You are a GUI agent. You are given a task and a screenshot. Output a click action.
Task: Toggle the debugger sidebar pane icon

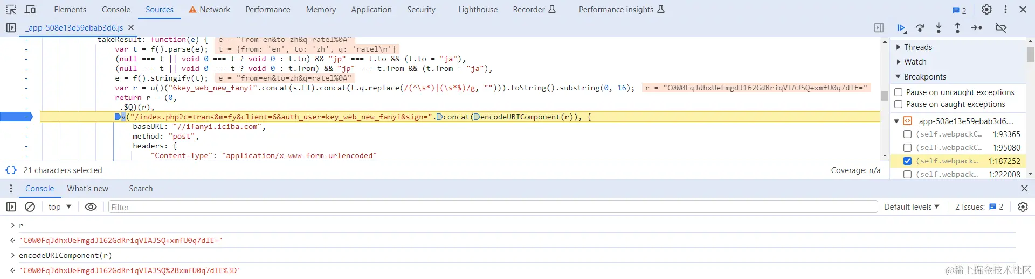[879, 28]
